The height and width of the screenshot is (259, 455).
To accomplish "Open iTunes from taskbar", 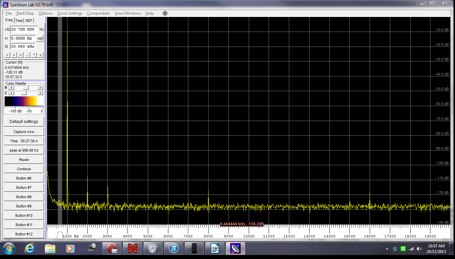I will click(x=174, y=248).
